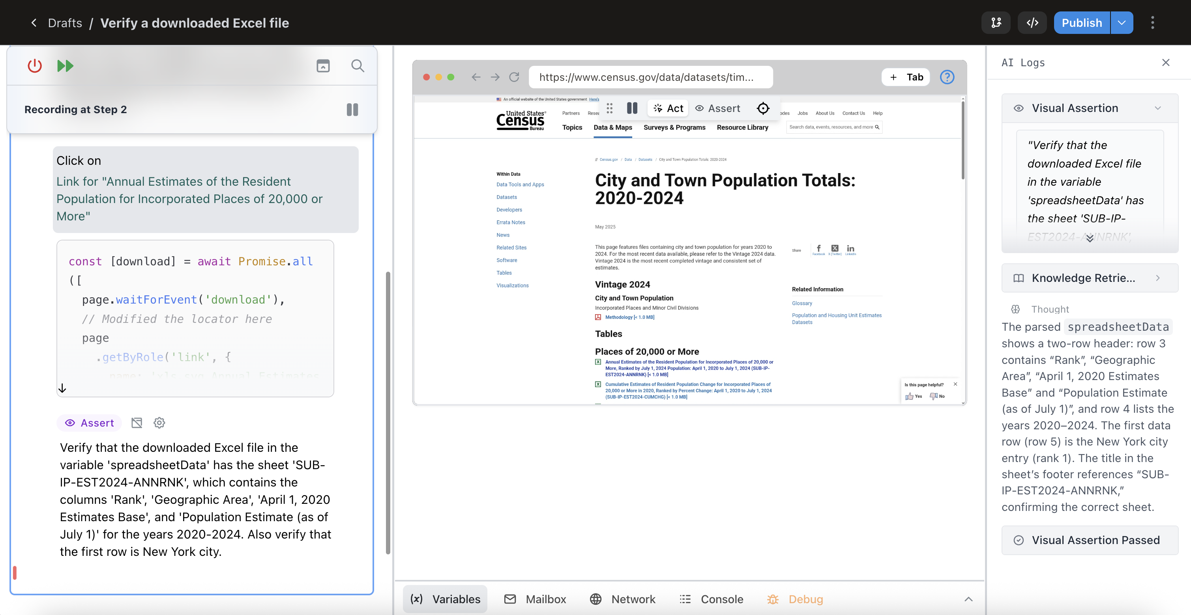The image size is (1191, 615).
Task: Open Annual Estimates SUB-IP-EST2024-ANNRNK link
Action: point(689,368)
